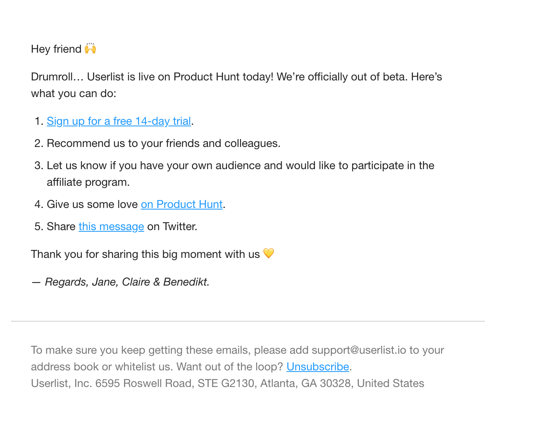Click the "Give us some love" text
Screen dimensions: 534x427
(x=92, y=204)
